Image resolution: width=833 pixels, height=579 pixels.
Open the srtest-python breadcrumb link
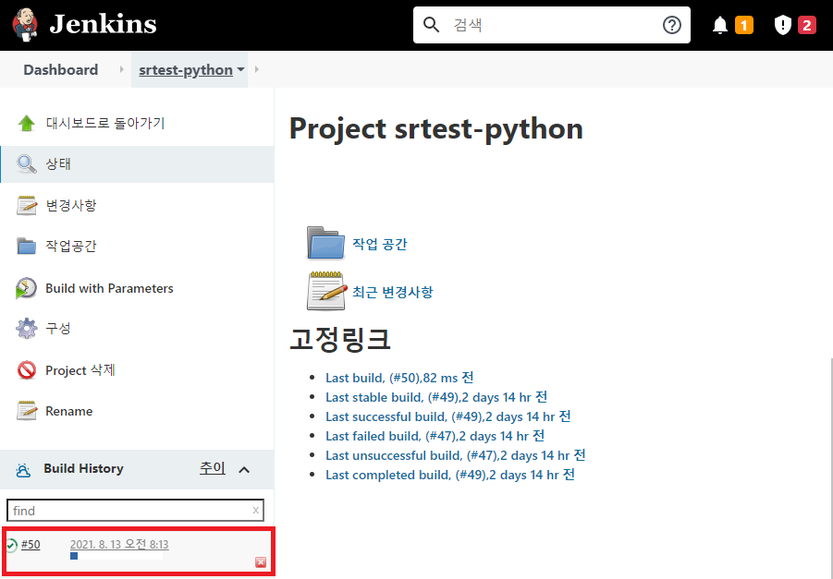(x=186, y=69)
